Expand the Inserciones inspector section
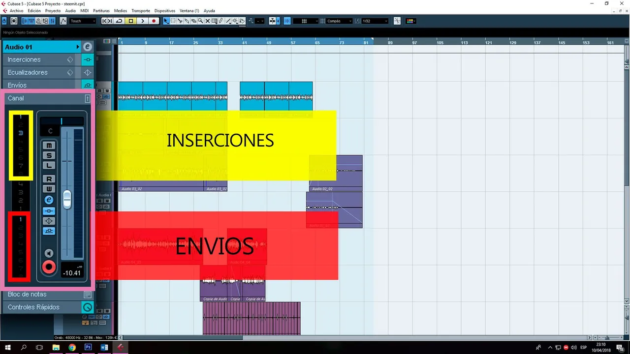Viewport: 630px width, 354px height. (x=42, y=59)
